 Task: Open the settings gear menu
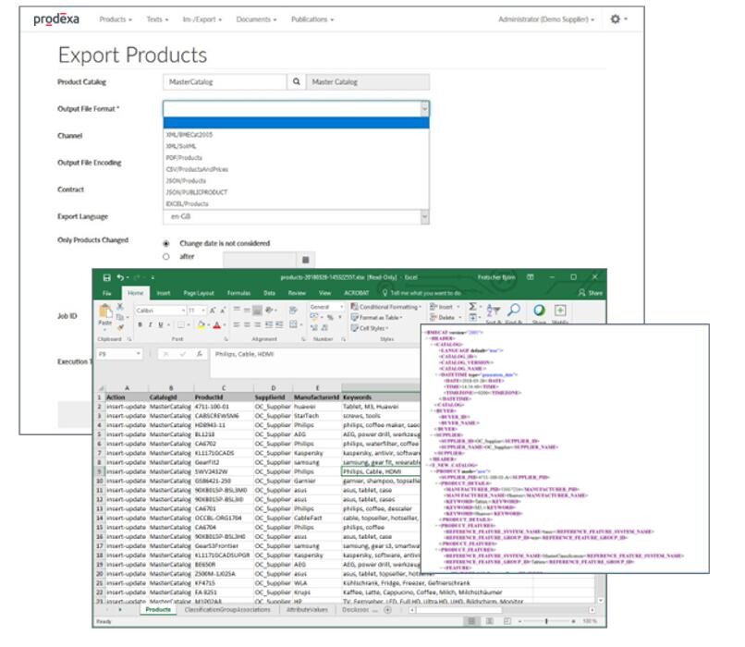click(617, 18)
